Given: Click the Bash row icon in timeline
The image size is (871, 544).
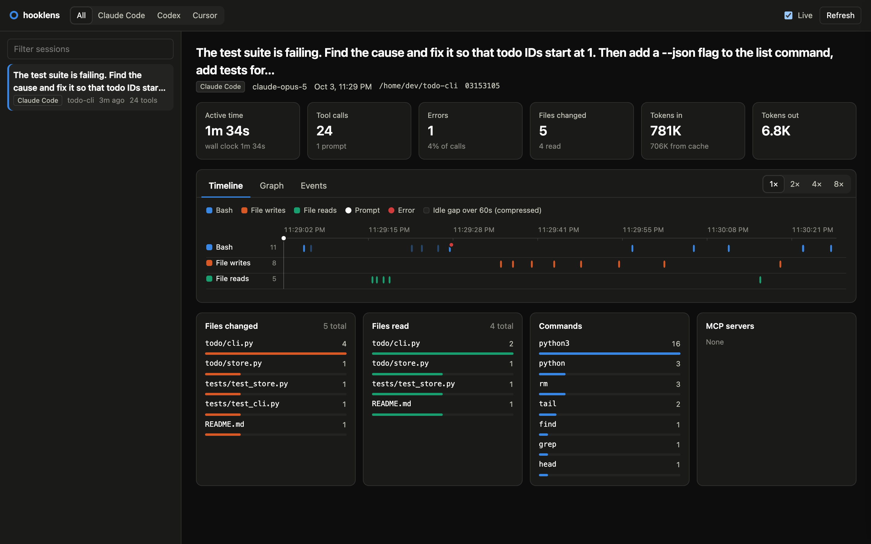Looking at the screenshot, I should tap(209, 247).
